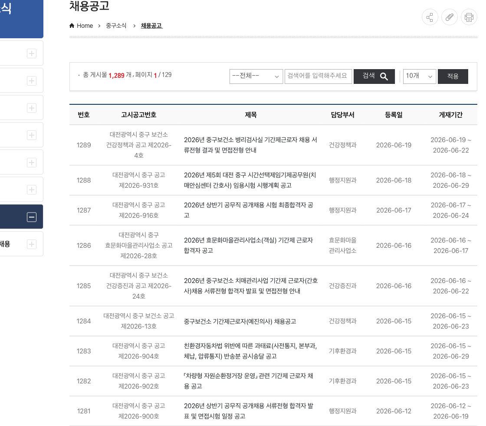486x426 pixels.
Task: Open post 「차량형 자원순환정거장 운영」 기간제 근로자 채용 공고
Action: click(x=249, y=381)
